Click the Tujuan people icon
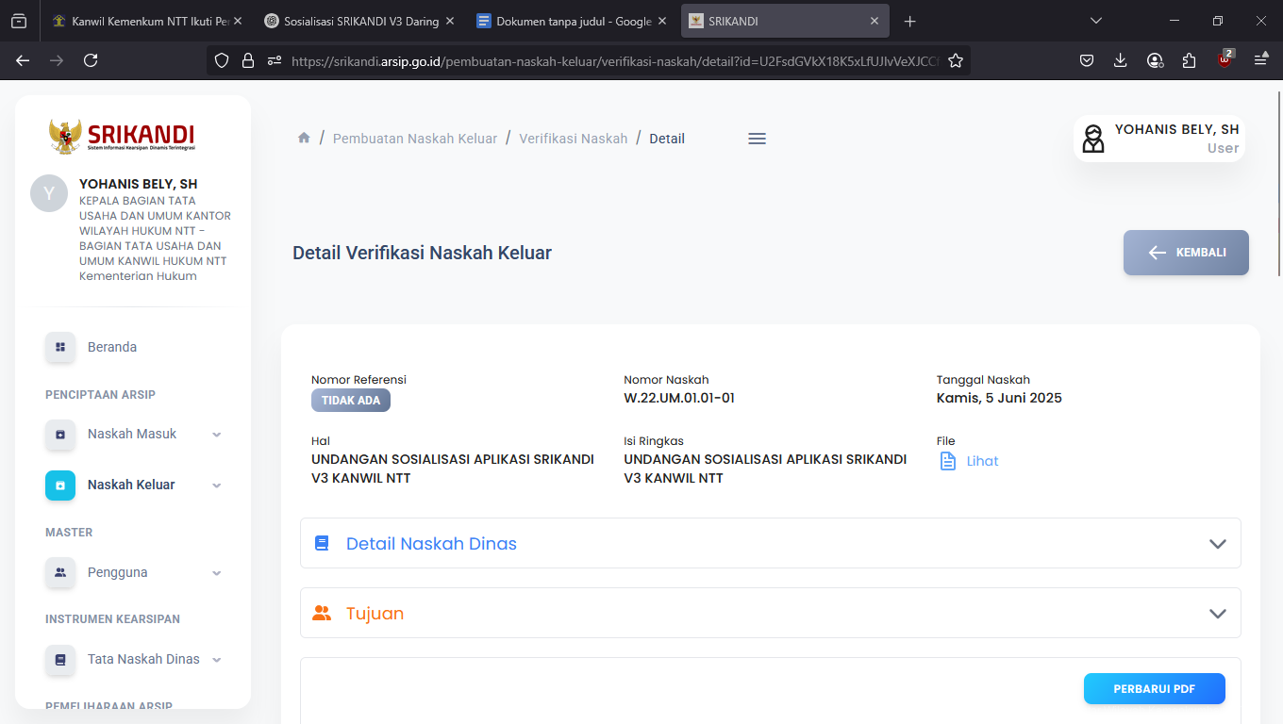Image resolution: width=1283 pixels, height=724 pixels. click(322, 614)
